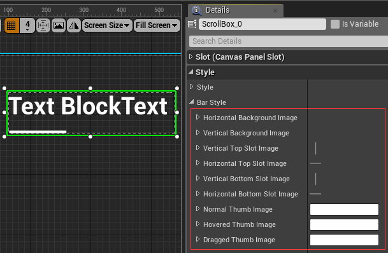
Task: Click the preview background image icon
Action: click(x=59, y=25)
